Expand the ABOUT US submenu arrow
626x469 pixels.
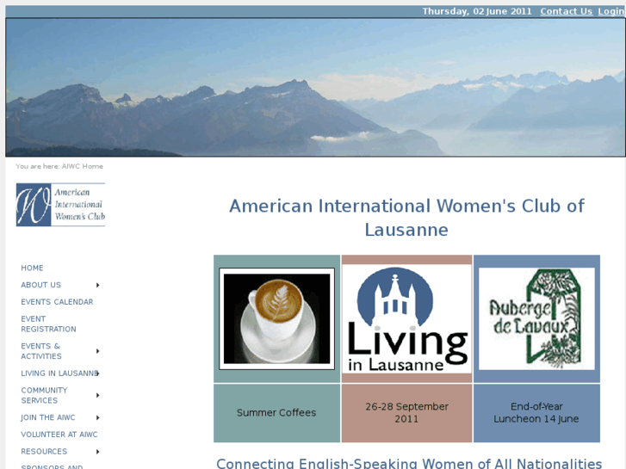point(98,285)
